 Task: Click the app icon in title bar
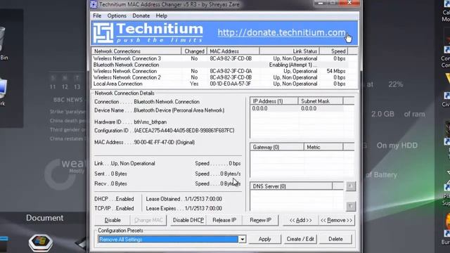click(x=94, y=4)
